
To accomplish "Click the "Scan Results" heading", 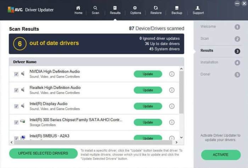I will coord(24,29).
